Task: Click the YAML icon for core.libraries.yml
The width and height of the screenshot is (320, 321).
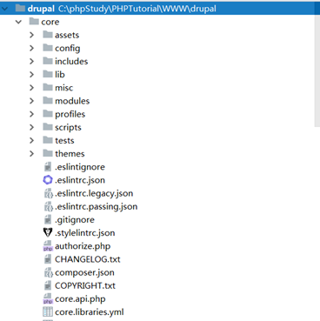Action: (48, 312)
